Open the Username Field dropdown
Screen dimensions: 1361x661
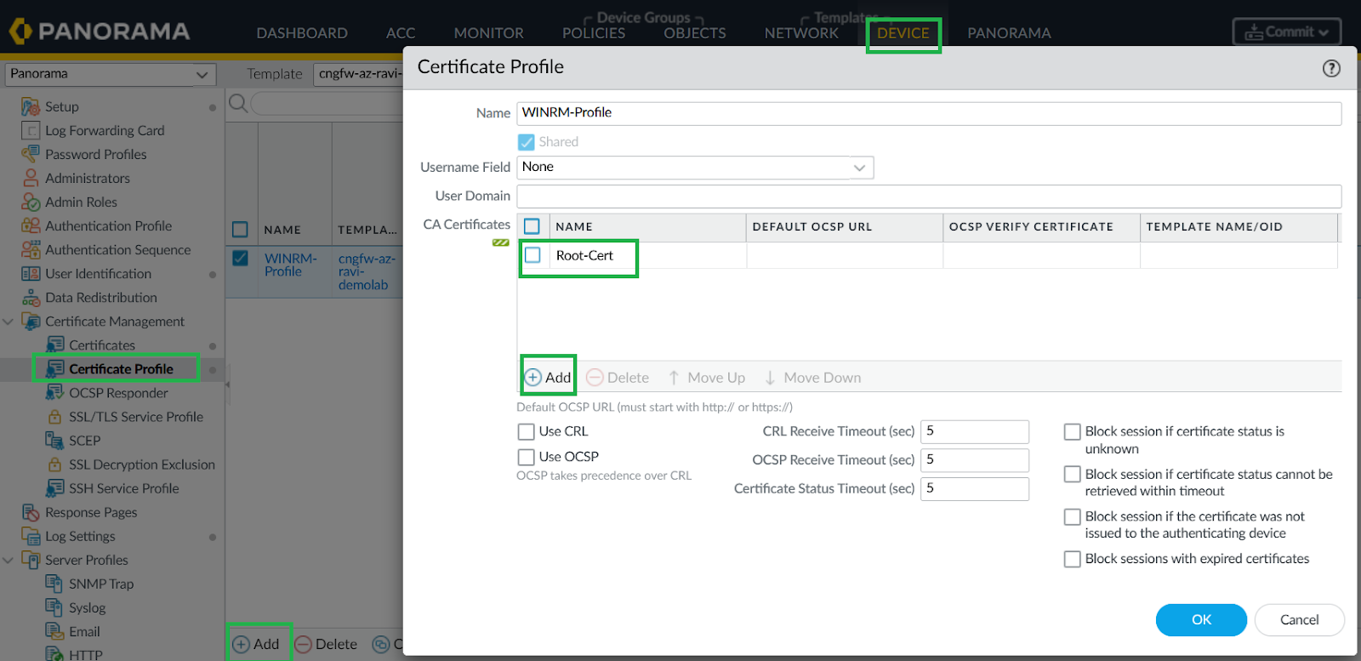point(859,168)
